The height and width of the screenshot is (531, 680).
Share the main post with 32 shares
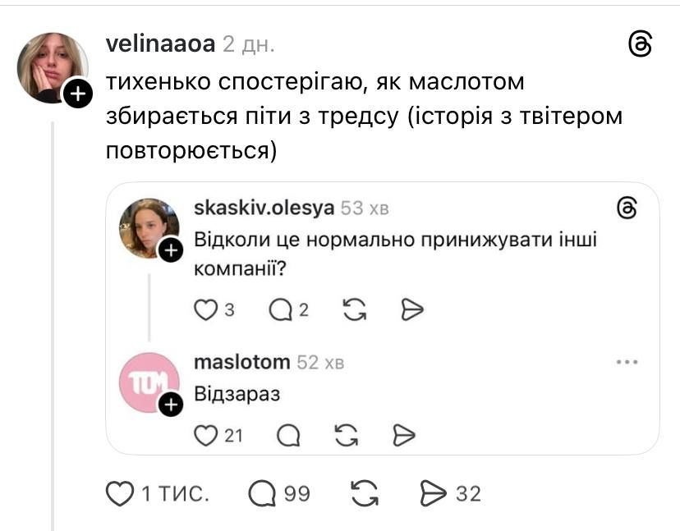tap(432, 493)
